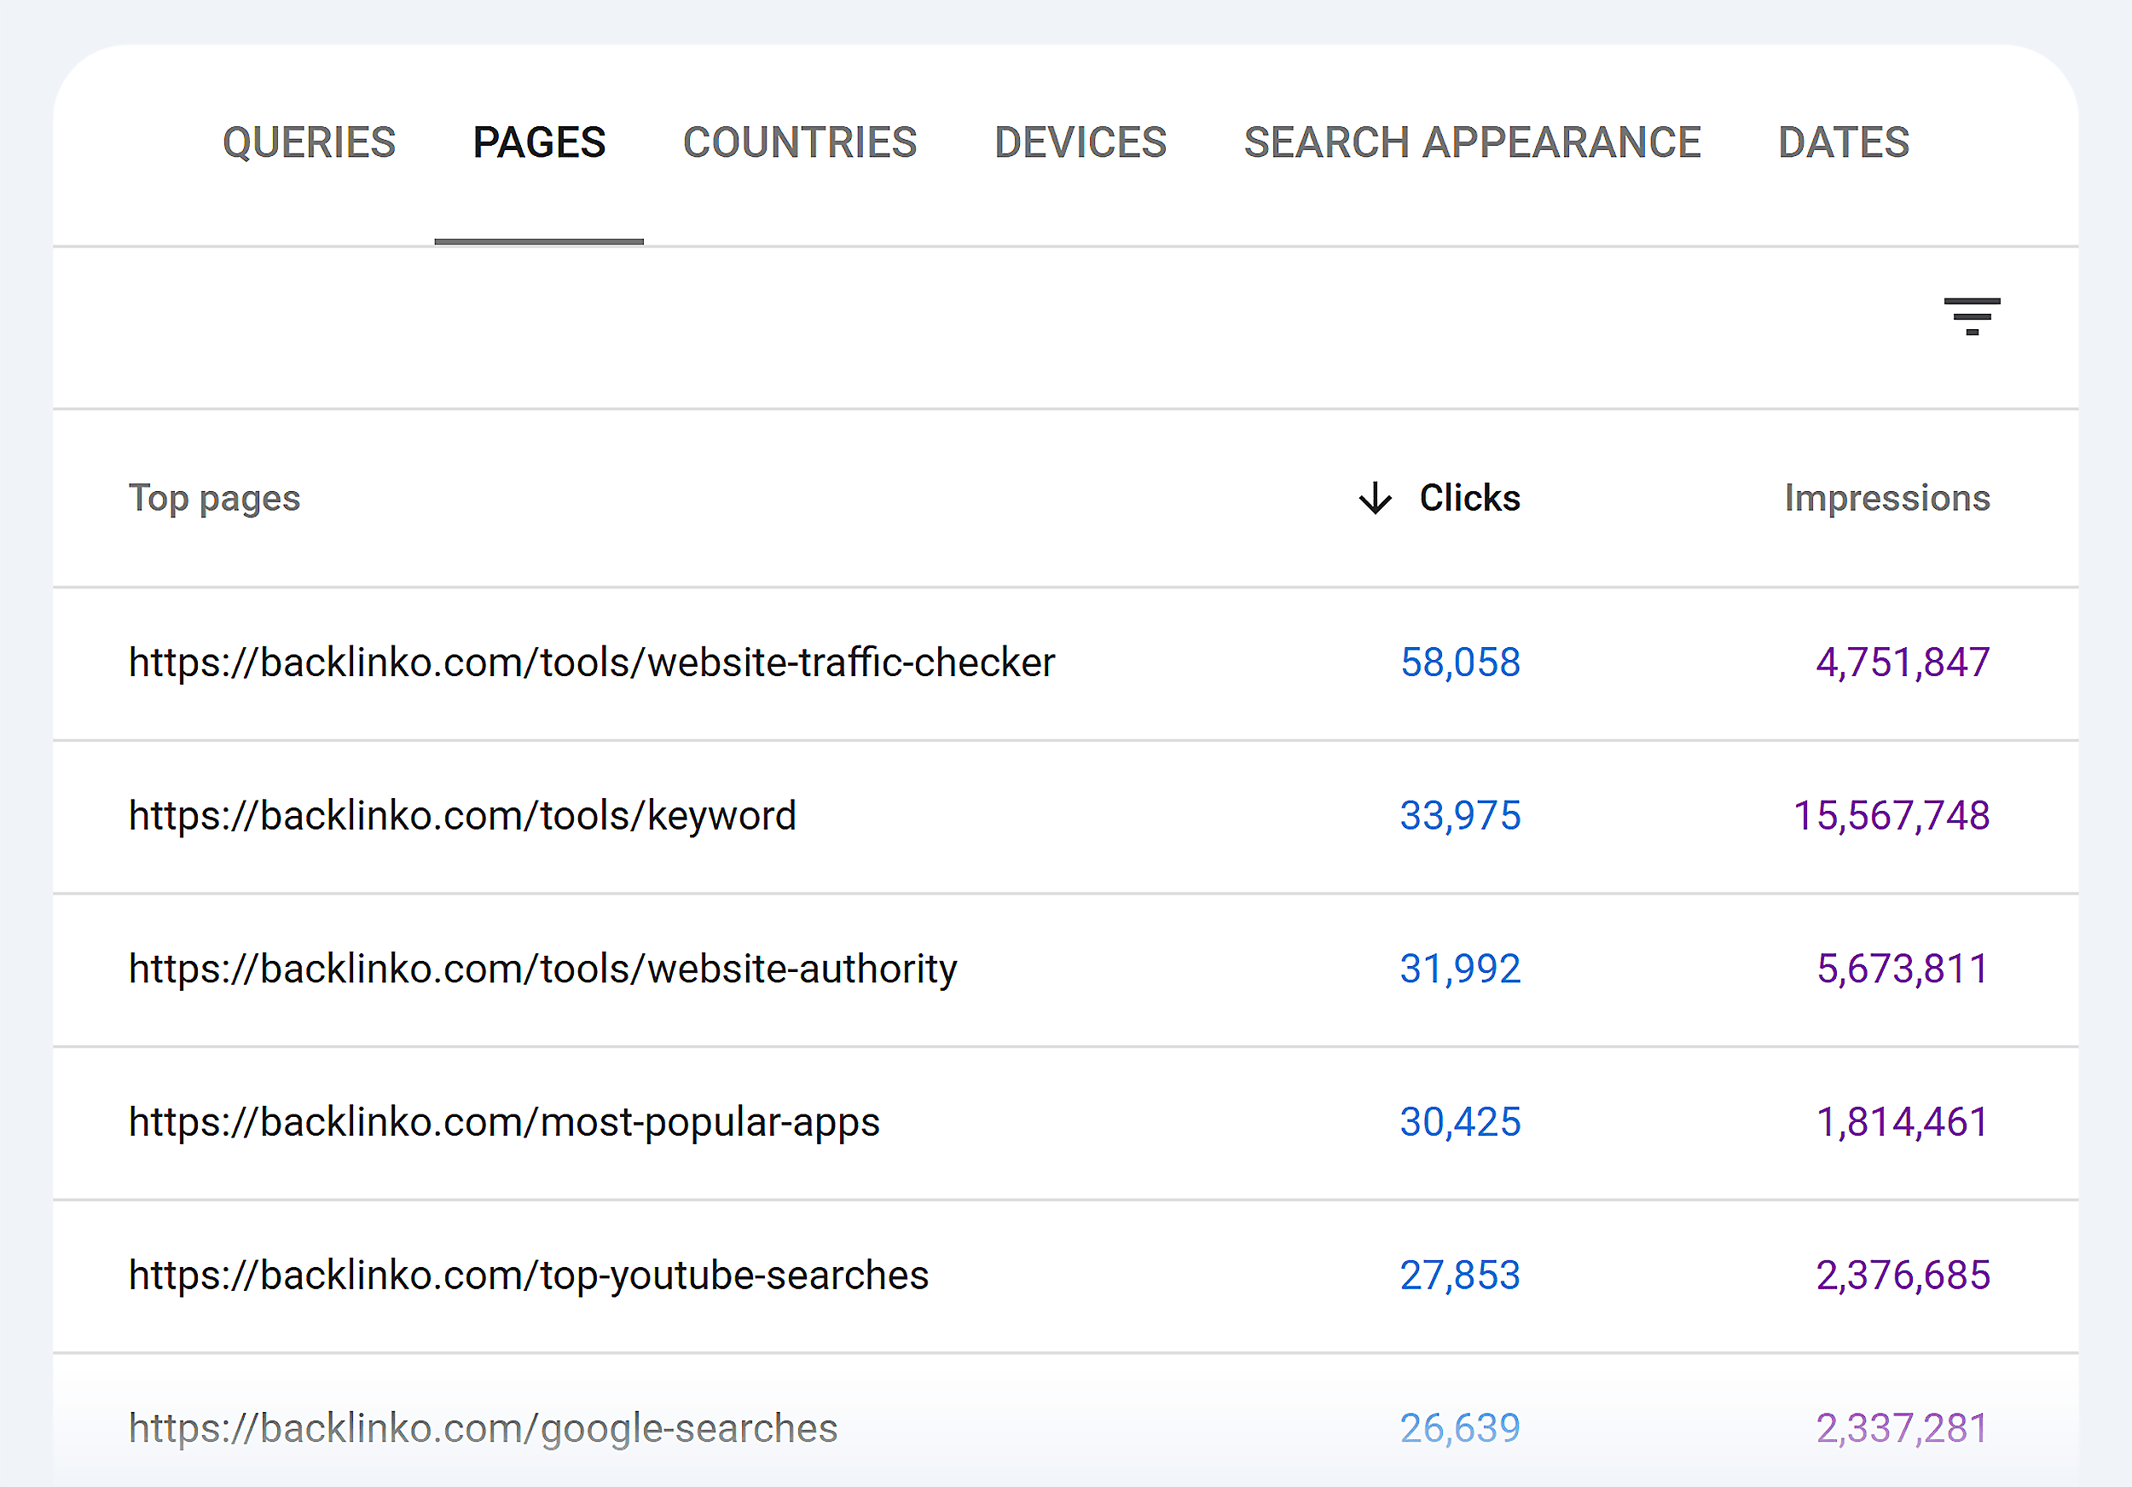Open the SEARCH APPEARANCE tab
This screenshot has width=2132, height=1487.
pyautogui.click(x=1472, y=143)
